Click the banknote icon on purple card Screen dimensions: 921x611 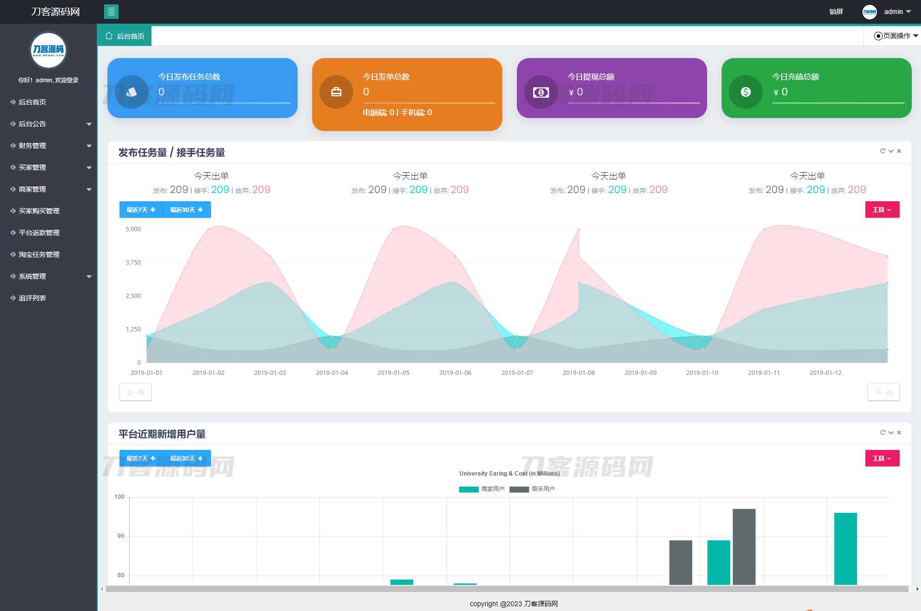[x=541, y=92]
